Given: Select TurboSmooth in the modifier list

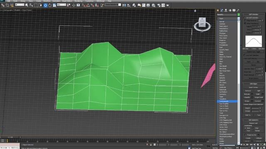Looking at the screenshot, I should (227, 101).
